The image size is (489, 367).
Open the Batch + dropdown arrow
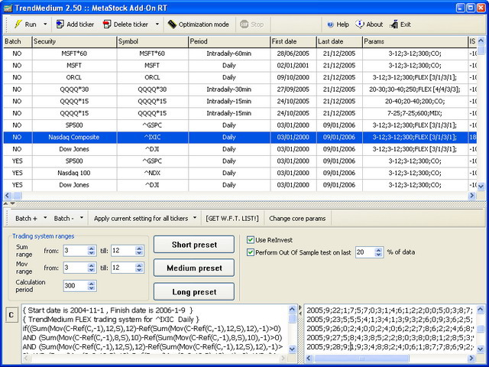pos(45,218)
